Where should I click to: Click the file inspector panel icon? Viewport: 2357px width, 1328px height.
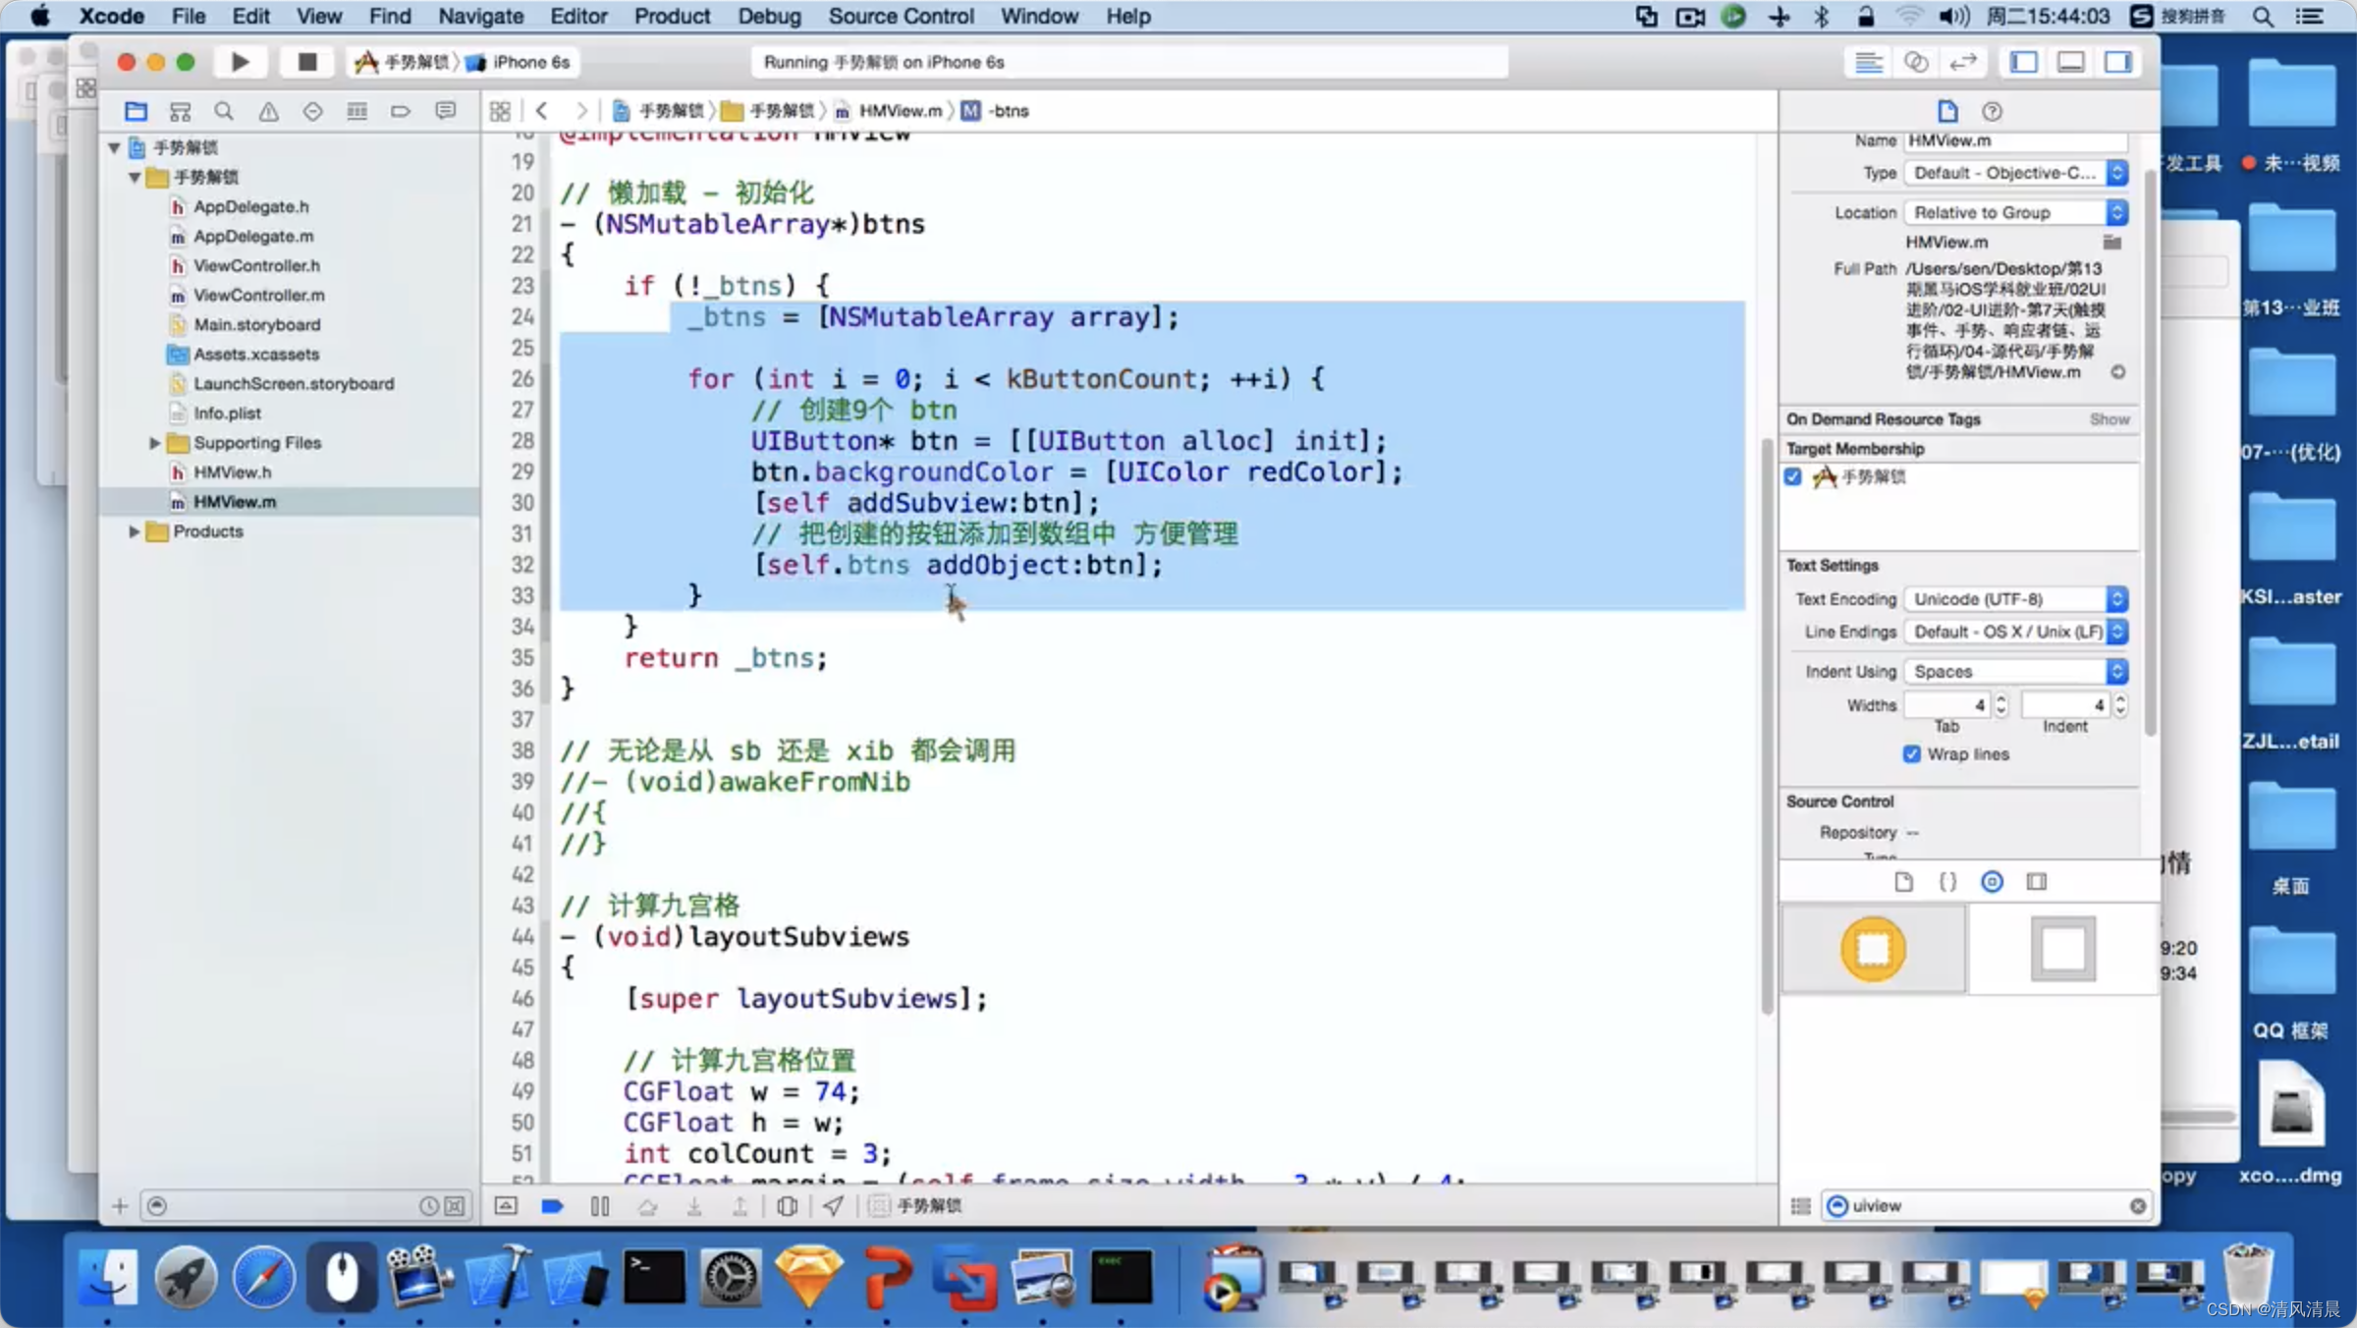coord(1947,110)
